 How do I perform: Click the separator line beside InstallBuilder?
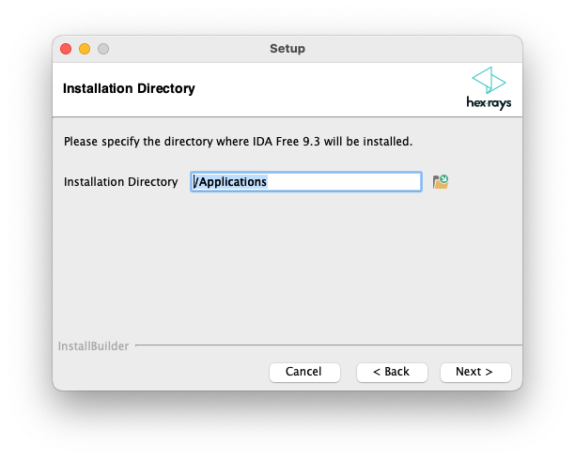click(329, 345)
